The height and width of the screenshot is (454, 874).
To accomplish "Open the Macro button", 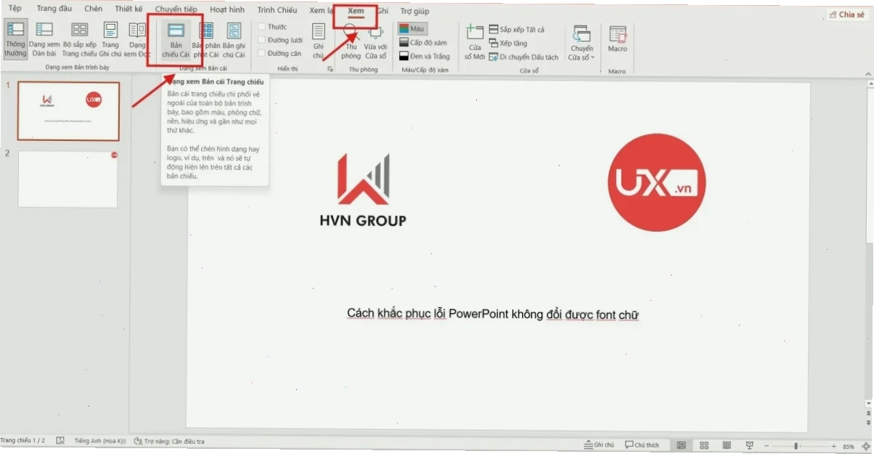I will pyautogui.click(x=618, y=39).
